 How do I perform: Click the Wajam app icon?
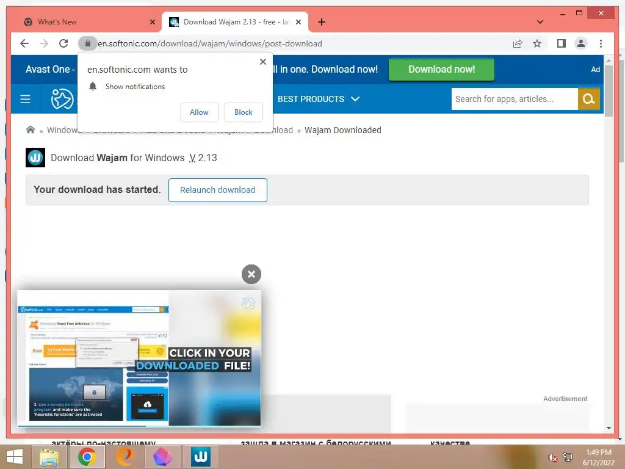35,158
